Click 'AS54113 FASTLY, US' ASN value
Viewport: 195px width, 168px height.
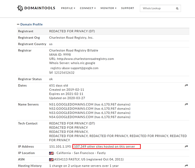pyautogui.click(x=70, y=159)
